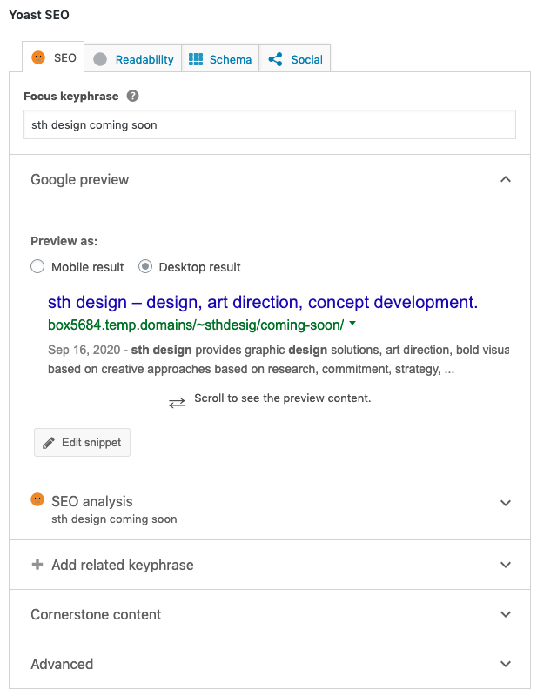Click the orange smiley icon on the SEO tab
This screenshot has height=696, width=537.
(x=38, y=58)
